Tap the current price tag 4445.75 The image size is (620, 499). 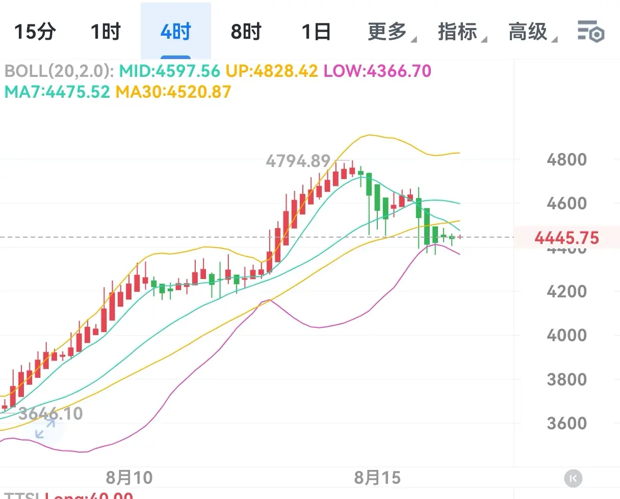(x=567, y=238)
